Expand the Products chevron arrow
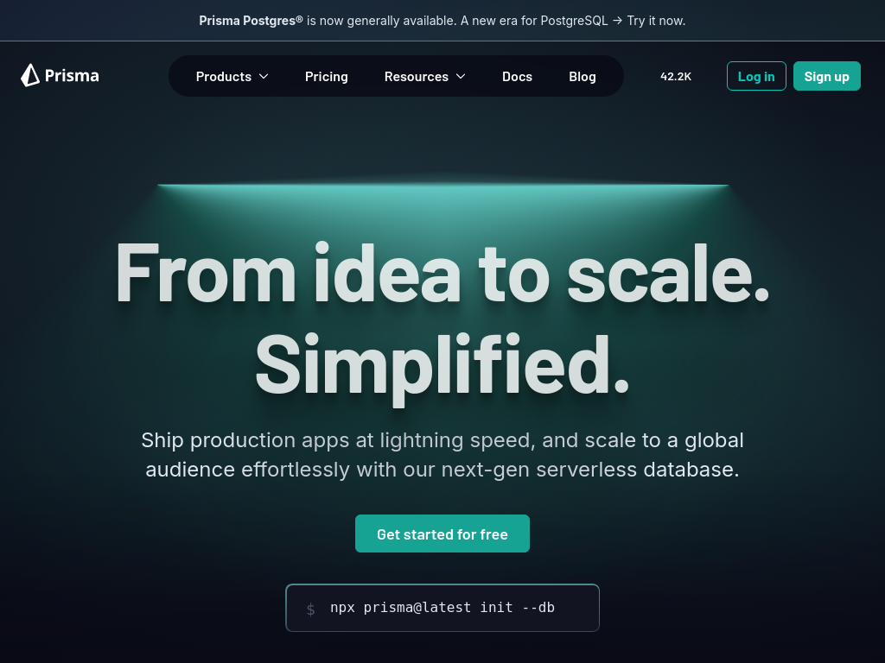The width and height of the screenshot is (885, 663). point(264,77)
